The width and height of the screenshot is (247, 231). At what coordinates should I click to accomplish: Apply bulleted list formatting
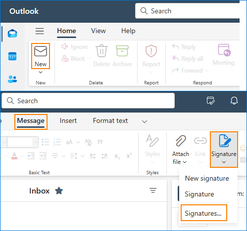(46, 142)
